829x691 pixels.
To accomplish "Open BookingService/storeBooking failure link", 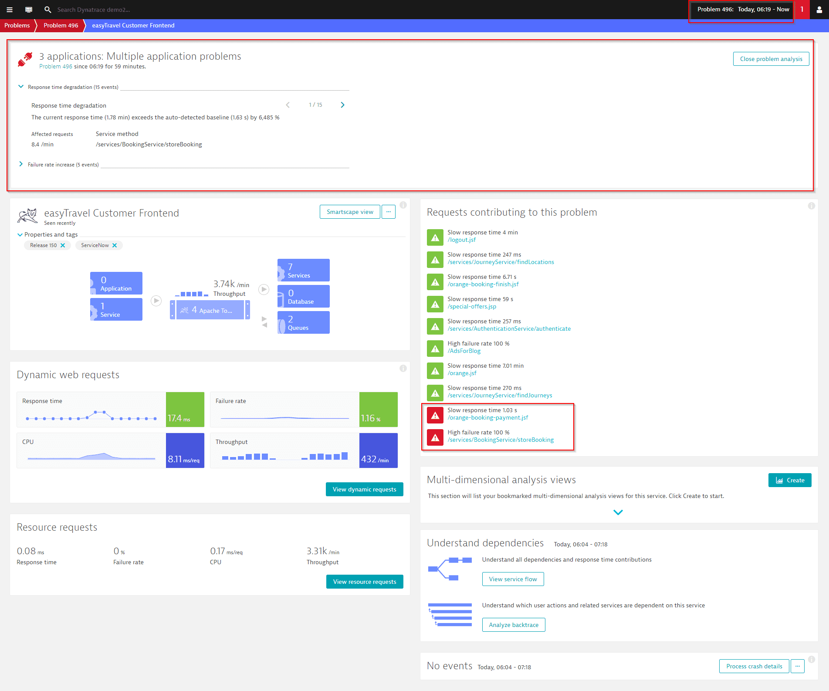I will pyautogui.click(x=501, y=440).
